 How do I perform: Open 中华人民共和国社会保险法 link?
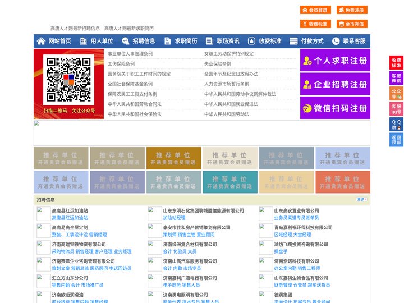pyautogui.click(x=135, y=114)
